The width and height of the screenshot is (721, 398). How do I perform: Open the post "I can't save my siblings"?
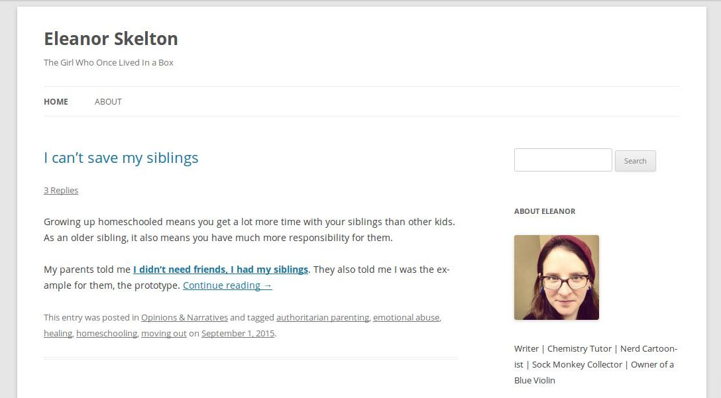coord(121,158)
